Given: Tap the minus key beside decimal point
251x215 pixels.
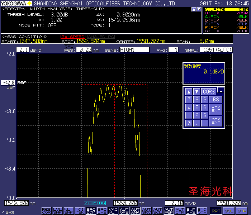Looking at the screenshot, I should pos(205,123).
